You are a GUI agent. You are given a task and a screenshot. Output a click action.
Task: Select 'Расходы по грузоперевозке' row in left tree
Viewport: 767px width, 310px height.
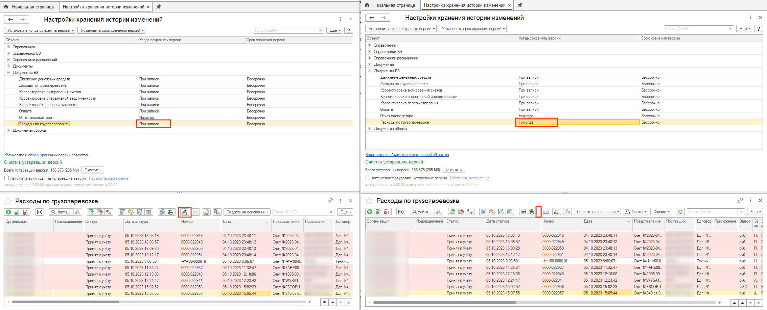[x=178, y=124]
